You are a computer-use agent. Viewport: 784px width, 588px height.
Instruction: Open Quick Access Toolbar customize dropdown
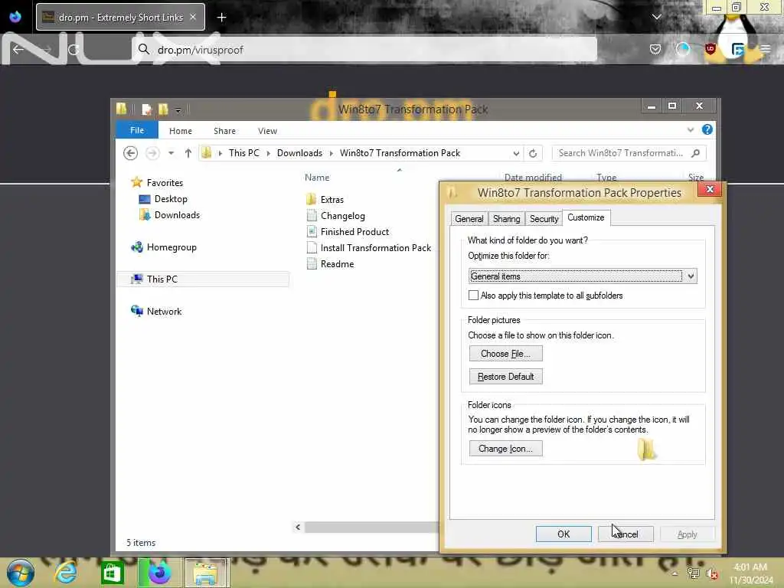click(x=178, y=109)
